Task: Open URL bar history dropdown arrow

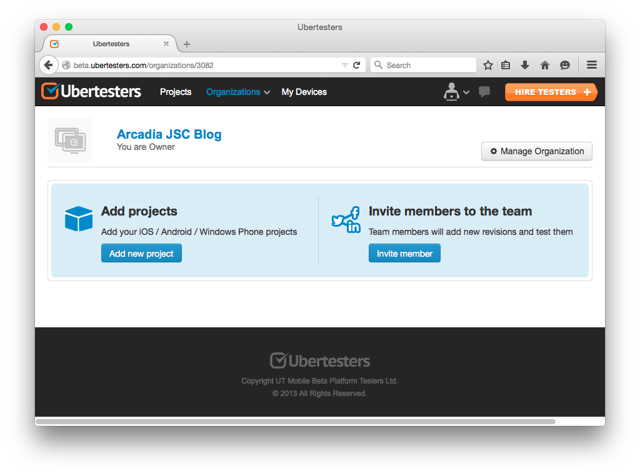Action: click(345, 65)
